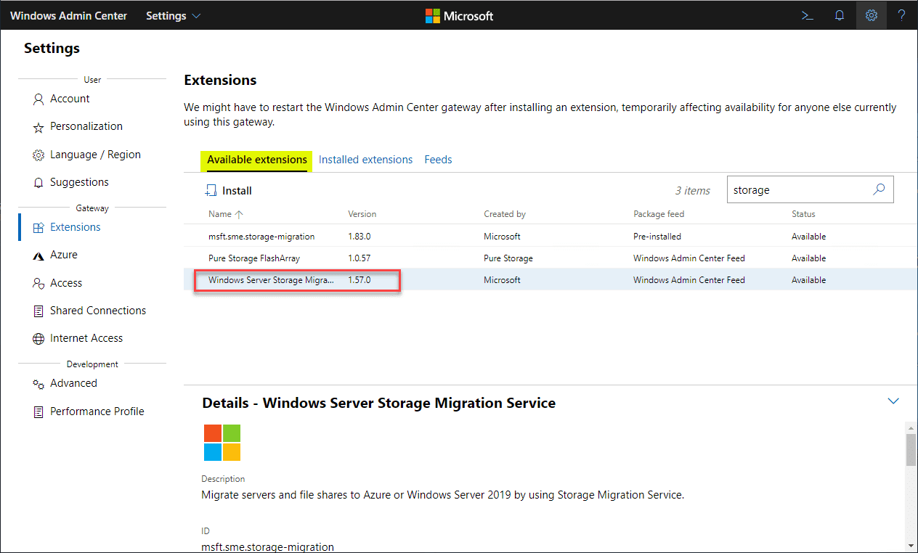Image resolution: width=918 pixels, height=553 pixels.
Task: Click the settings gear icon
Action: pos(872,15)
